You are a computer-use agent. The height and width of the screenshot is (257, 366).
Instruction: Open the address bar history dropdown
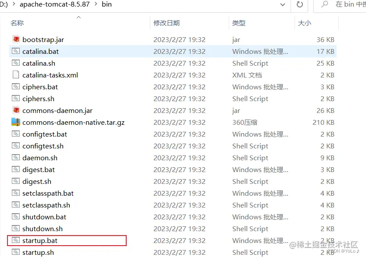[x=283, y=5]
